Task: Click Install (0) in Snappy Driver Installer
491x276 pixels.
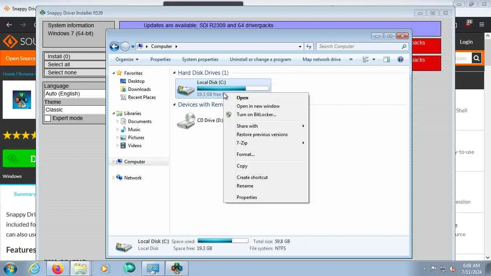Action: coord(74,56)
